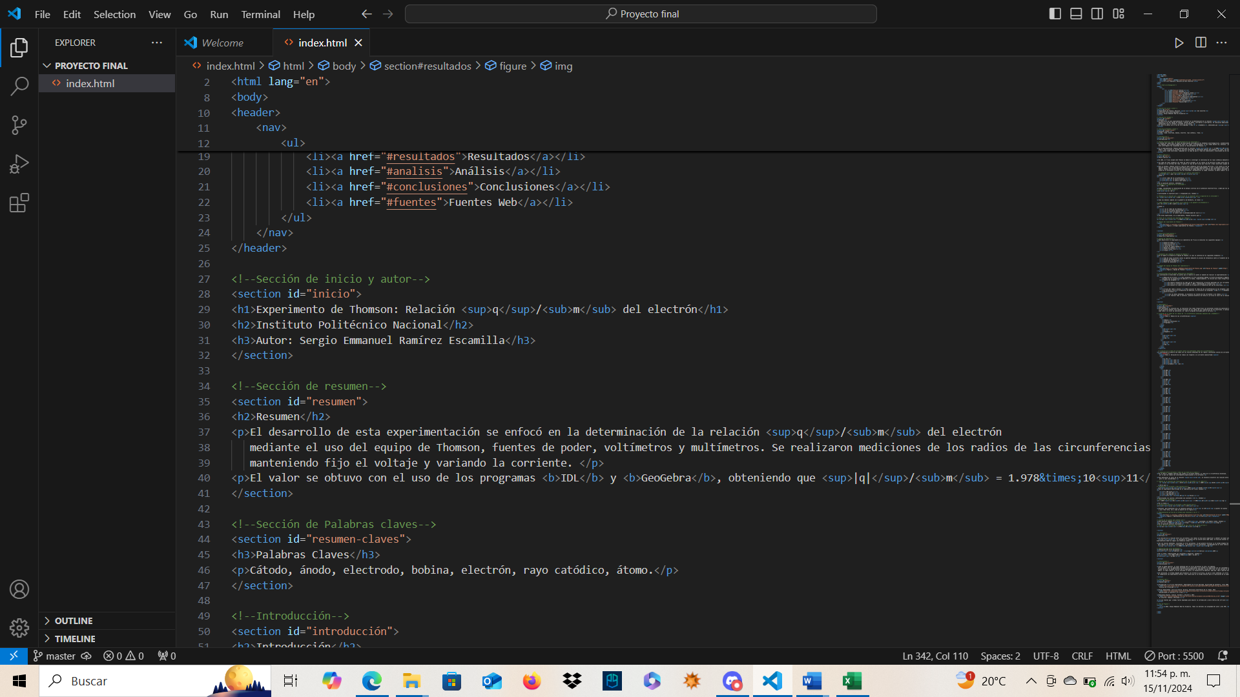The width and height of the screenshot is (1240, 697).
Task: Toggle the primary sidebar visibility
Action: pos(1055,13)
